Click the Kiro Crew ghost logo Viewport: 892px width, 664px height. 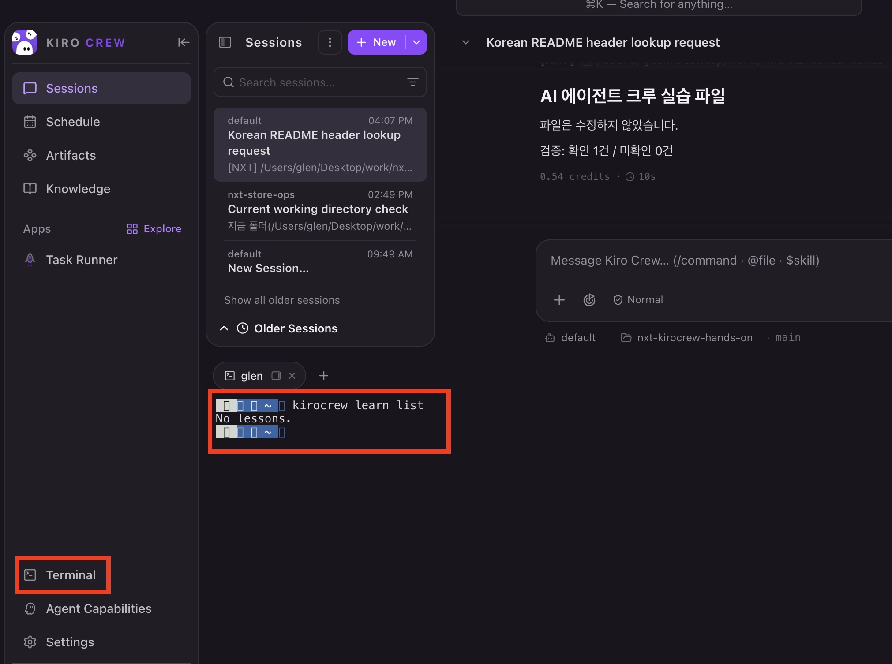click(x=25, y=42)
